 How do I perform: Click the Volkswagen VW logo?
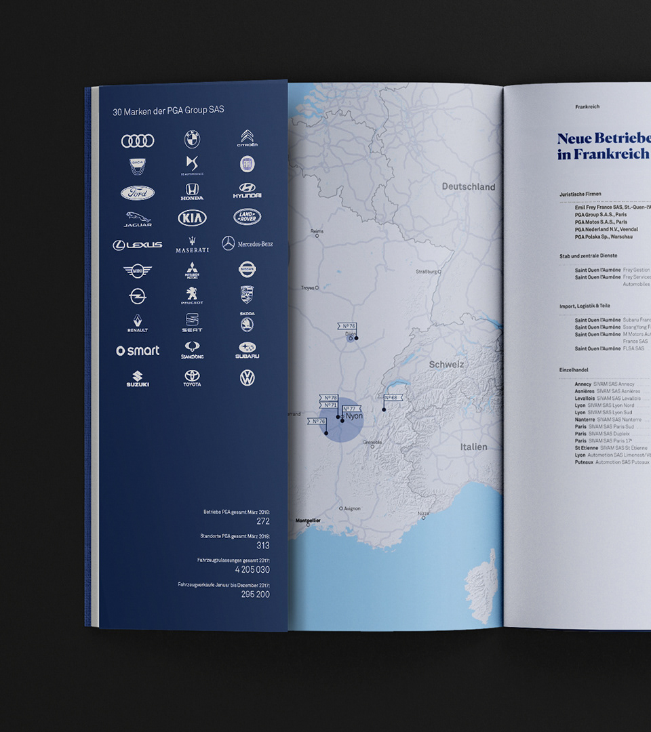pos(247,378)
